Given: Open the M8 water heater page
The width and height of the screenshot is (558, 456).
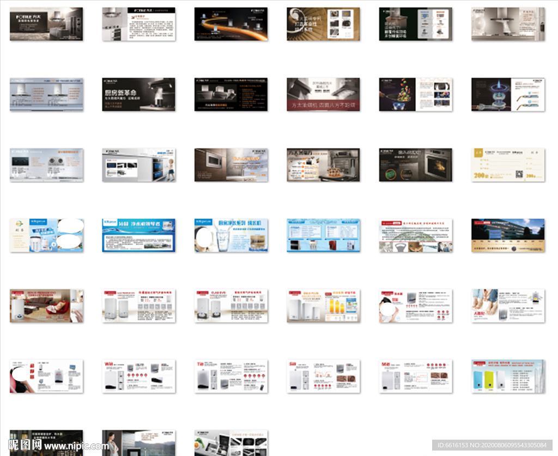Looking at the screenshot, I should tap(416, 376).
